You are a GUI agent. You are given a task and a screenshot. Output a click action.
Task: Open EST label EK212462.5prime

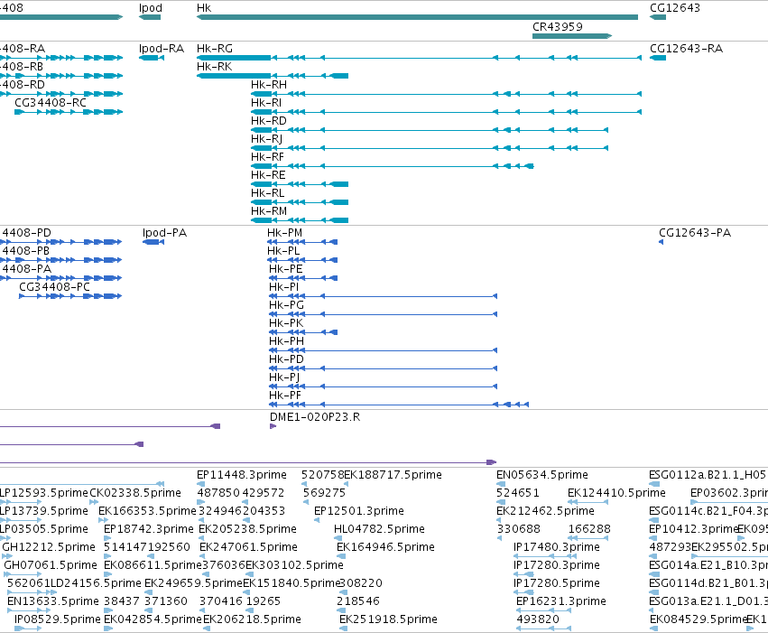pos(545,511)
